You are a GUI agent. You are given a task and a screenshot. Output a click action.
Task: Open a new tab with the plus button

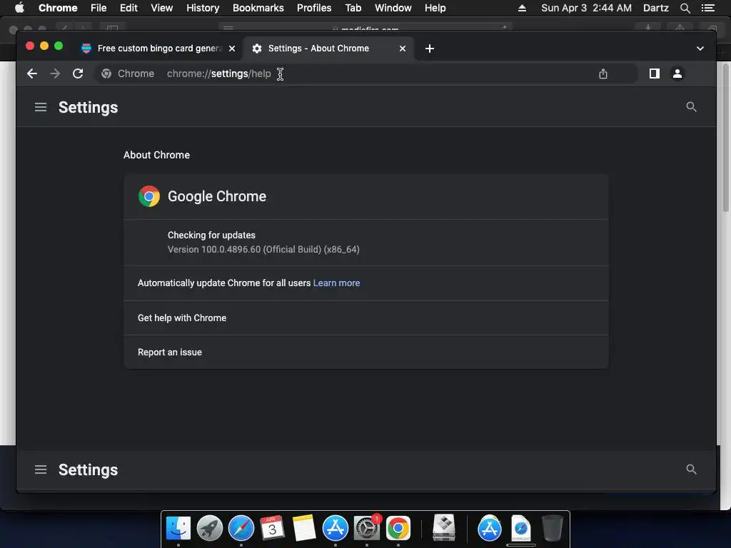click(x=429, y=49)
